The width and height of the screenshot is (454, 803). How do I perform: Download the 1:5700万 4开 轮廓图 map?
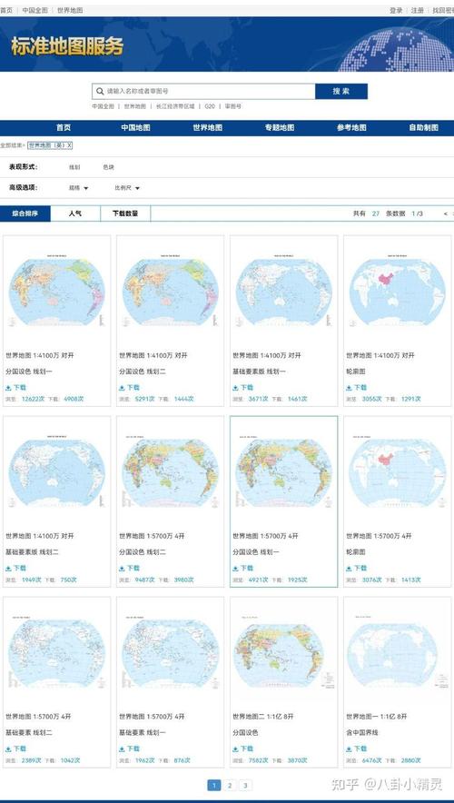click(356, 569)
